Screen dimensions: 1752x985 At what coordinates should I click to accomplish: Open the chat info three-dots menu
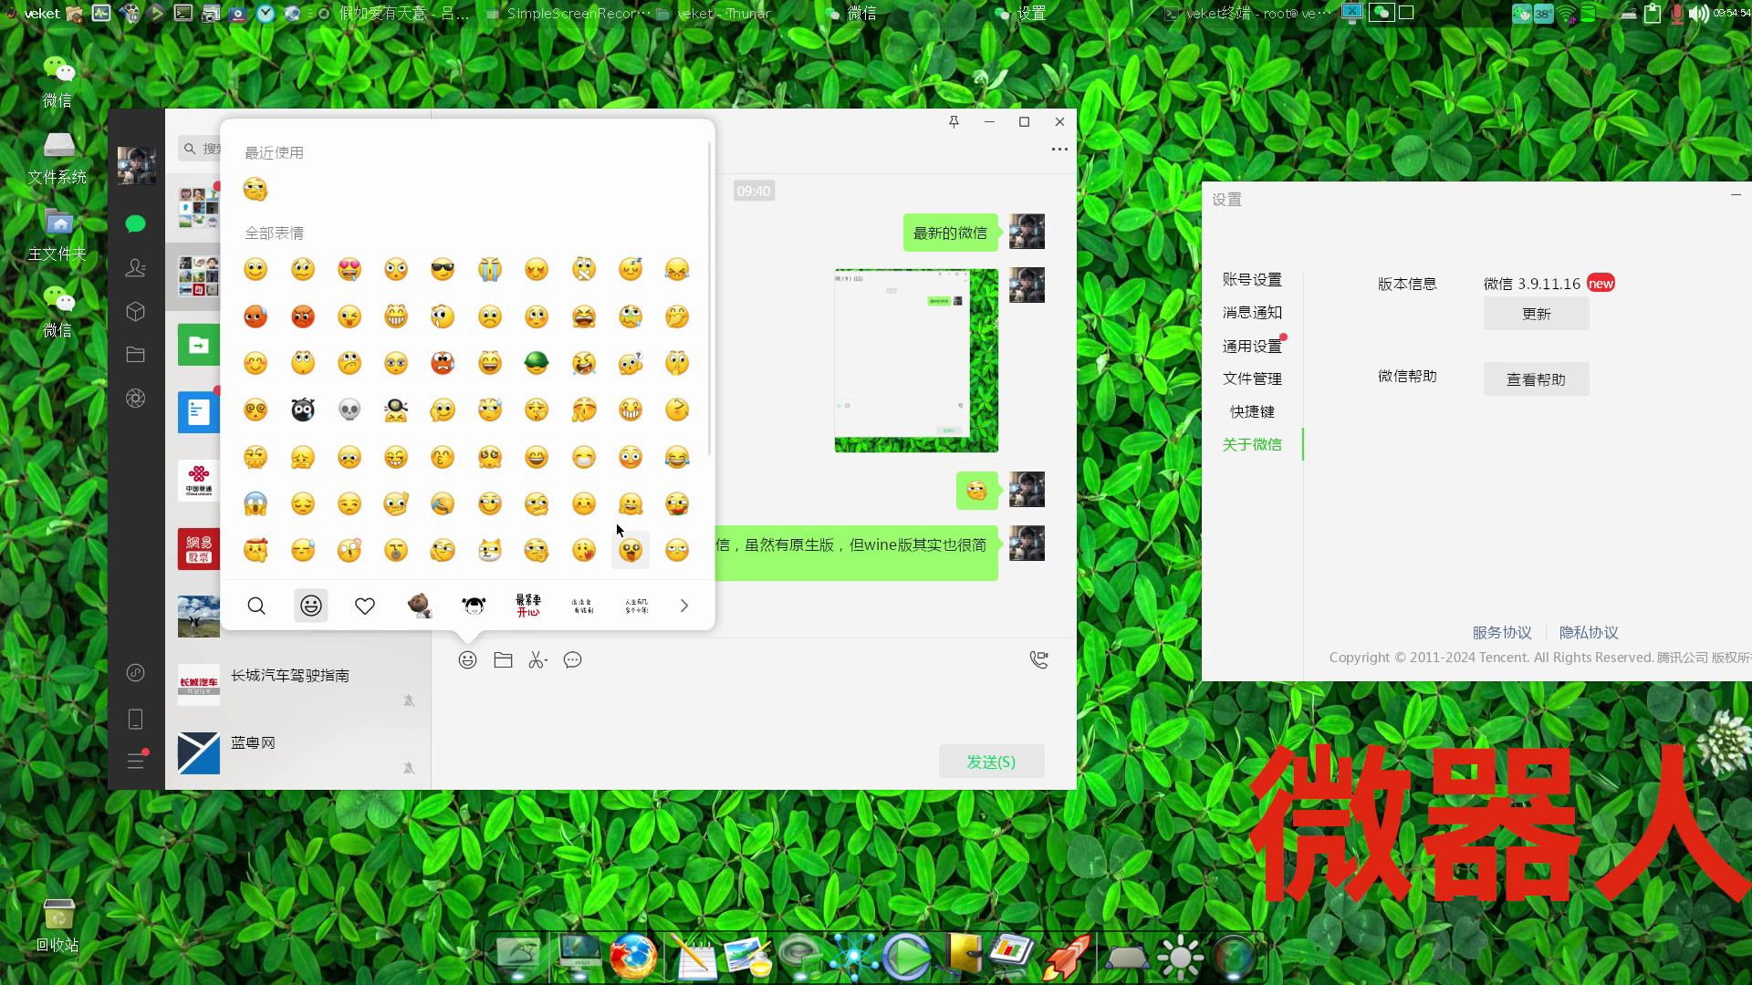(x=1059, y=149)
